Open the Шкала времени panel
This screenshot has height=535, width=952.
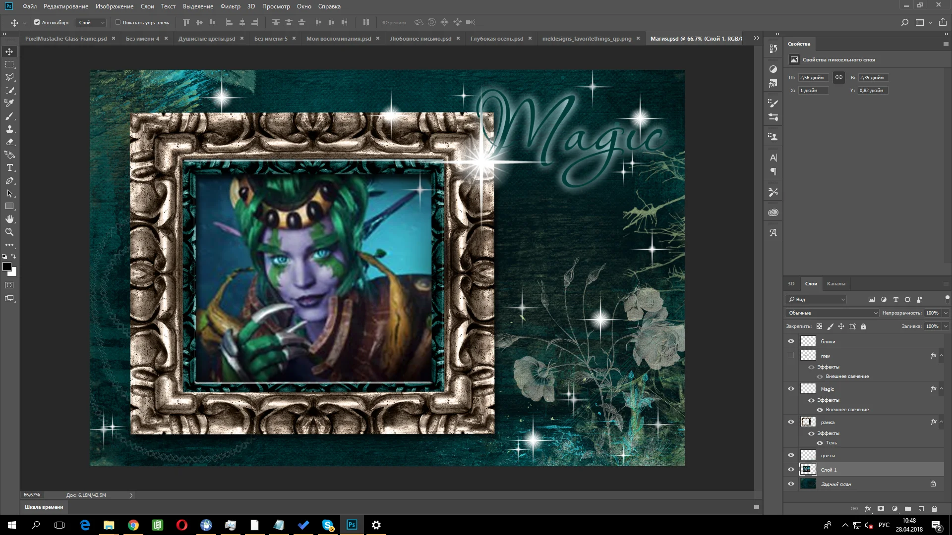44,507
